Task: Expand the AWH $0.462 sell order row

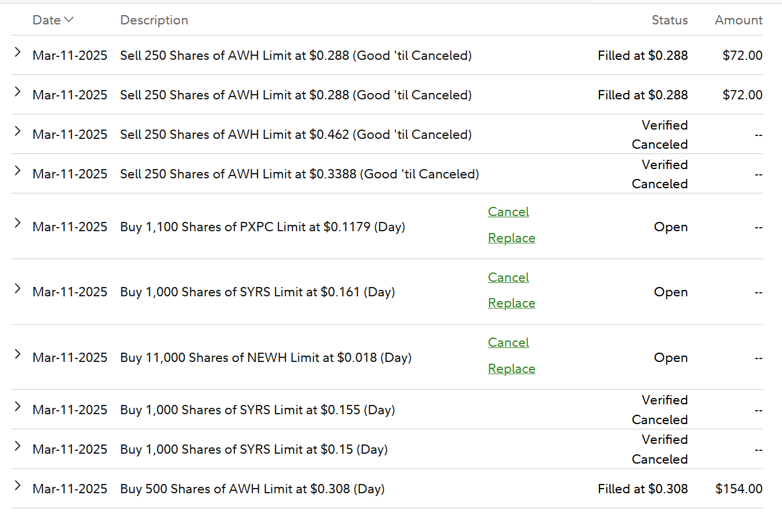Action: [x=17, y=131]
